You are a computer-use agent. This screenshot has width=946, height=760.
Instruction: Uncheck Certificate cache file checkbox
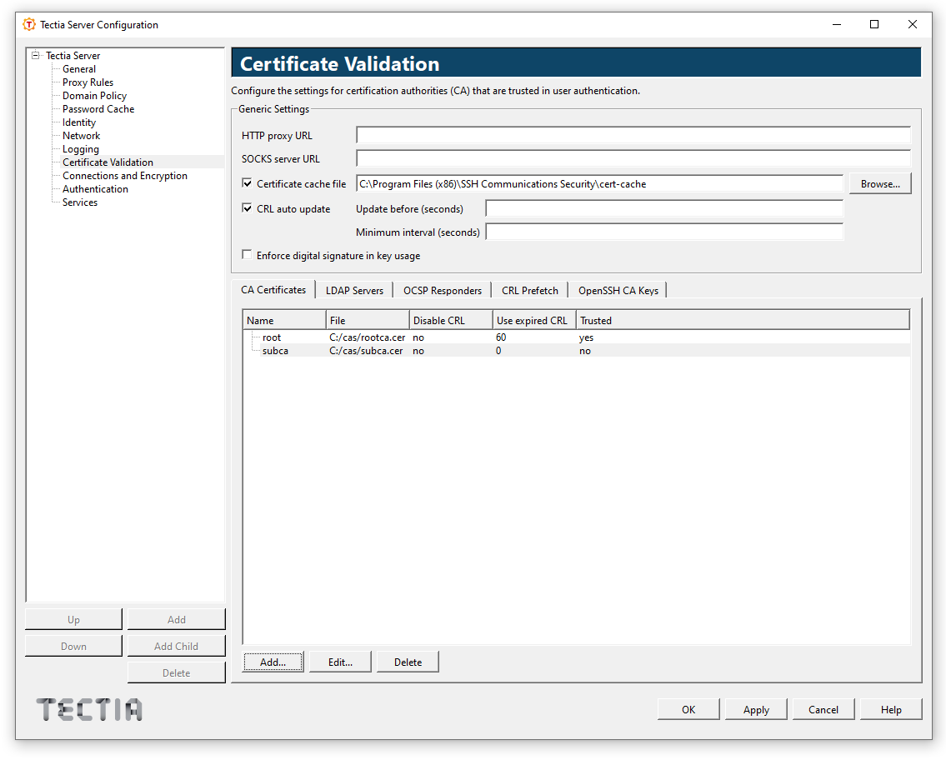pyautogui.click(x=247, y=182)
